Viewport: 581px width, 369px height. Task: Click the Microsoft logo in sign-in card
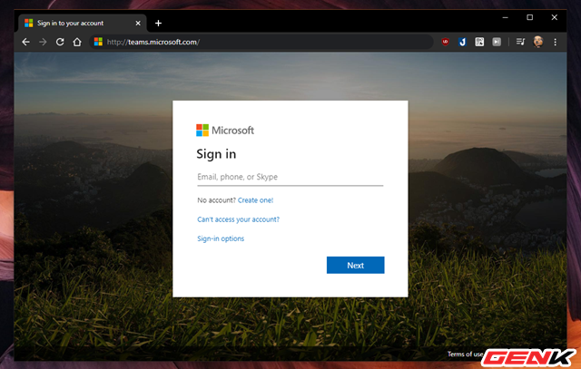tap(225, 131)
